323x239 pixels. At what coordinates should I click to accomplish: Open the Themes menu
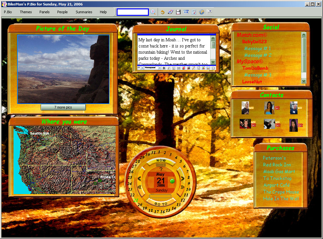pyautogui.click(x=26, y=12)
